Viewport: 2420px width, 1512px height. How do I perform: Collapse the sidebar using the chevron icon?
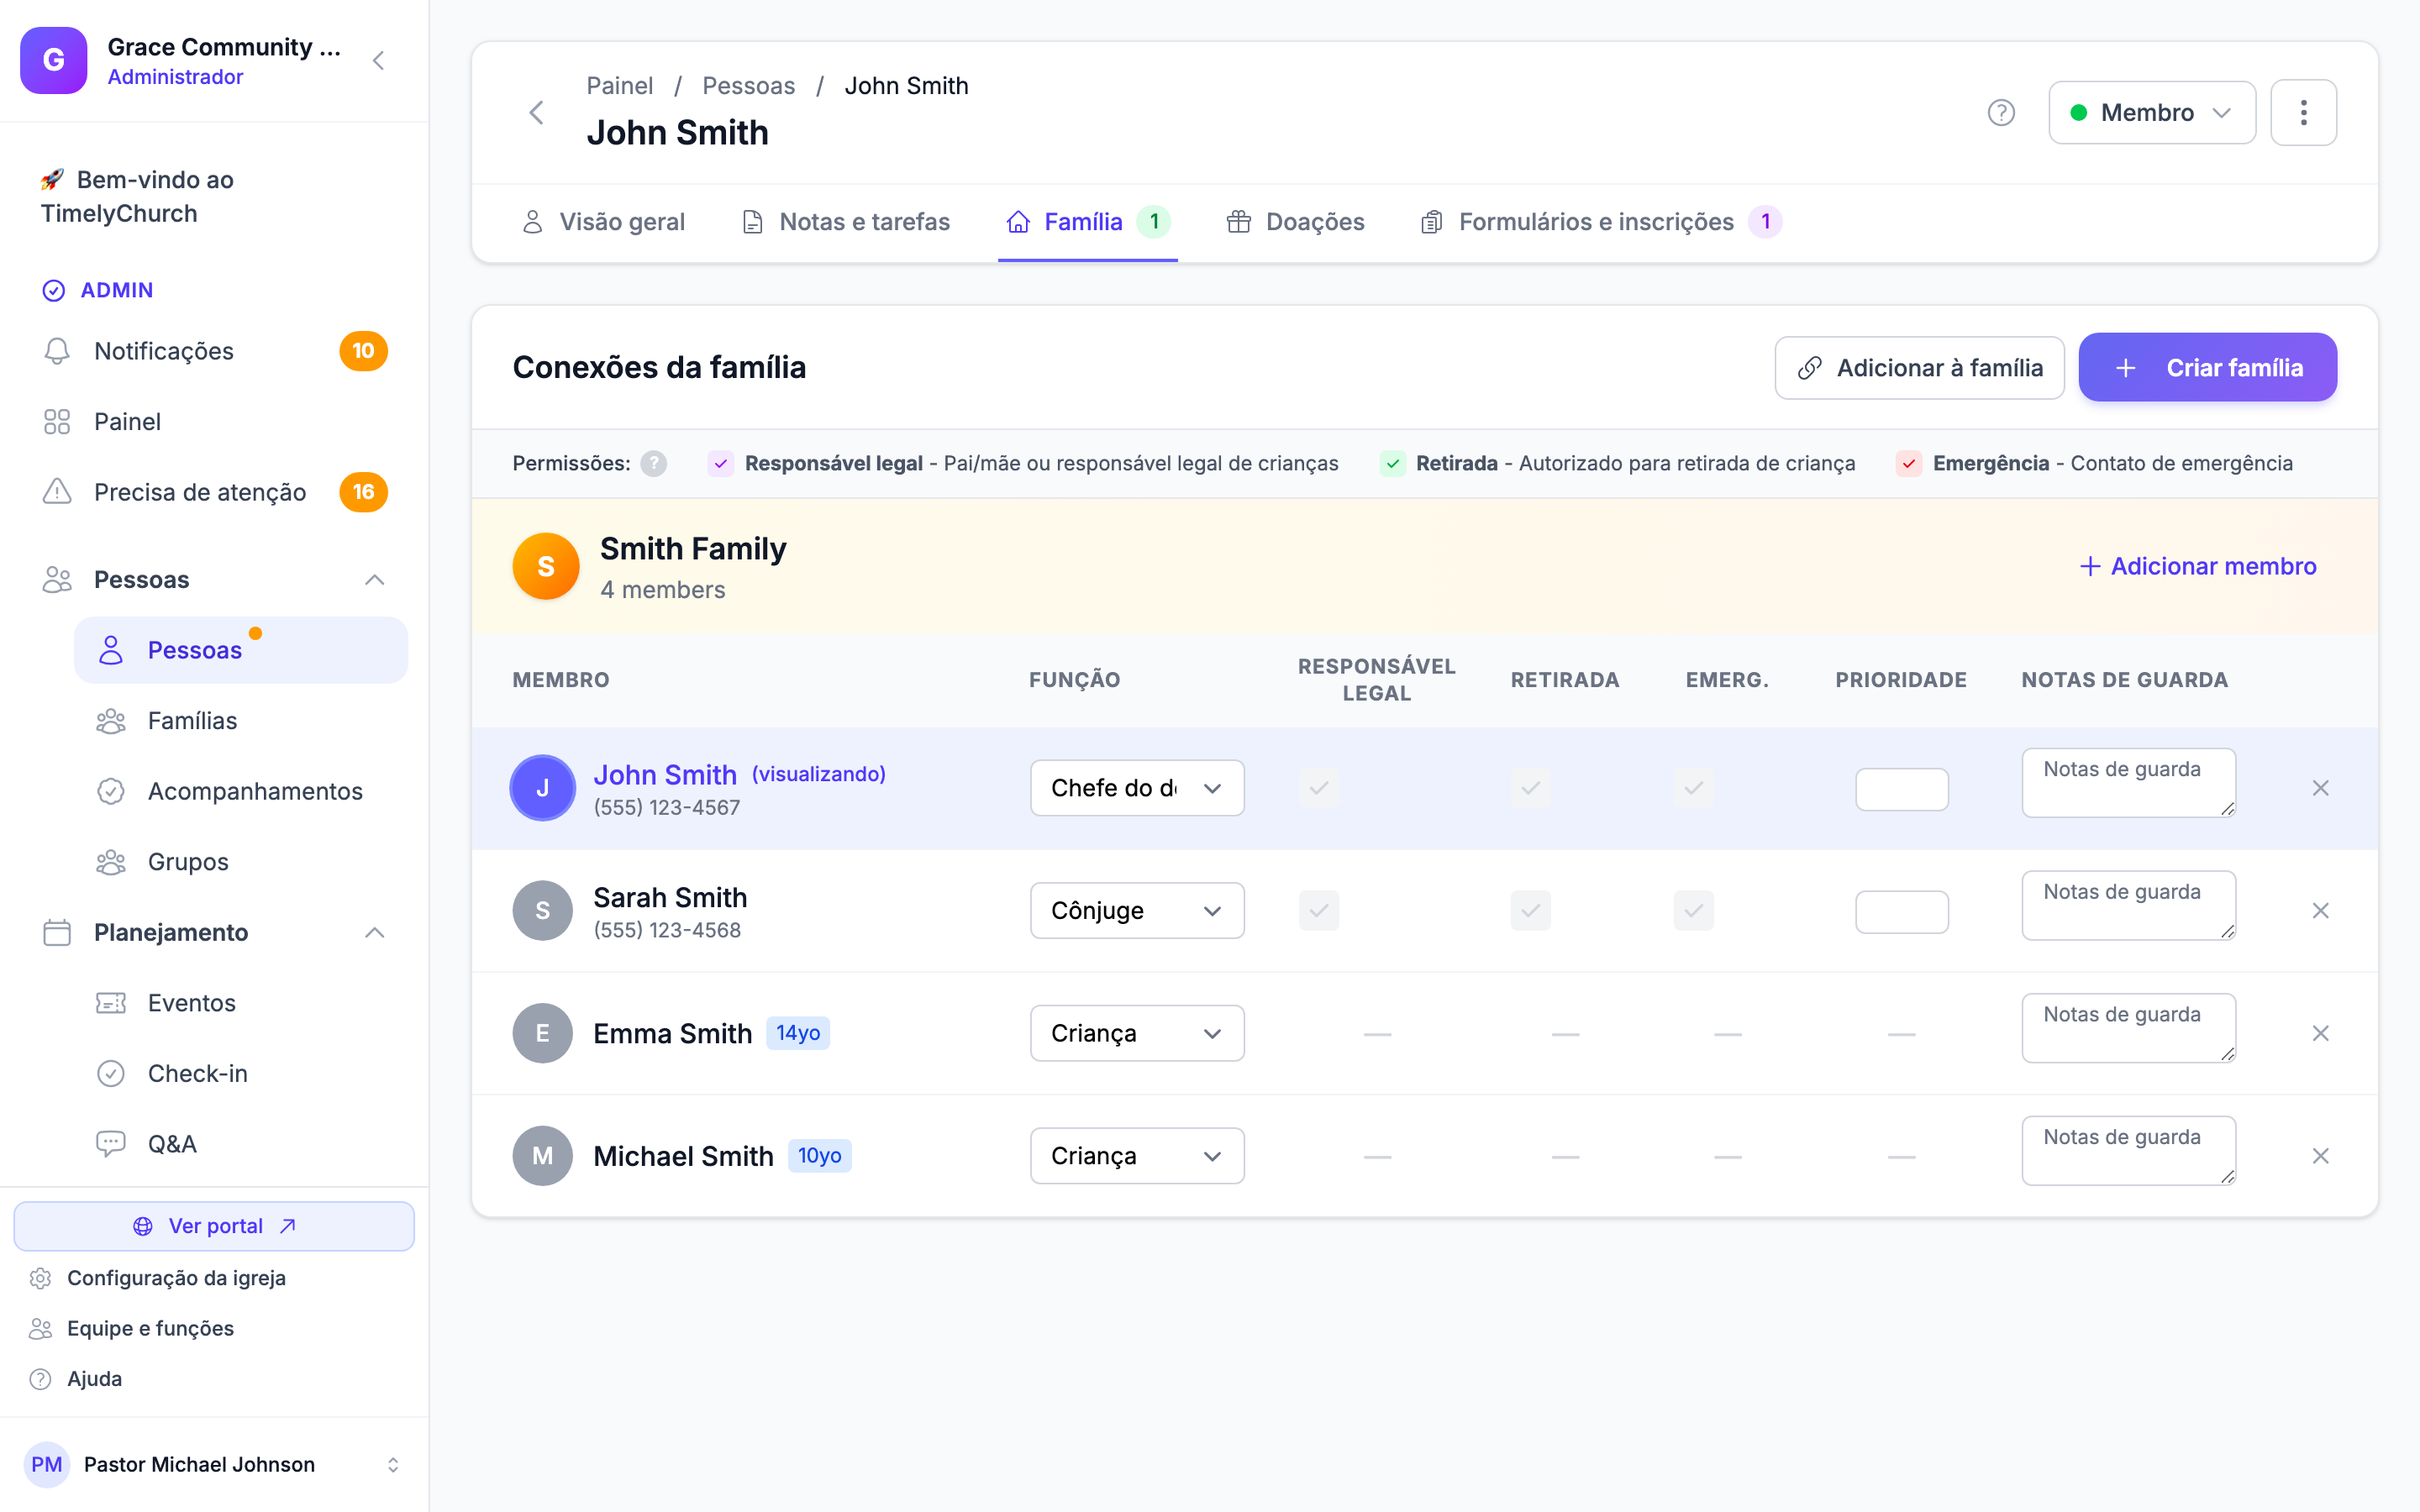[x=378, y=61]
